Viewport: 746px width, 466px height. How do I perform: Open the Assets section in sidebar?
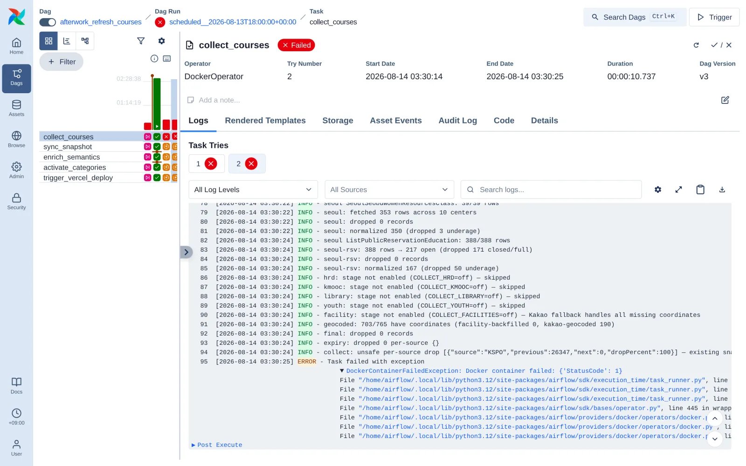[x=16, y=108]
